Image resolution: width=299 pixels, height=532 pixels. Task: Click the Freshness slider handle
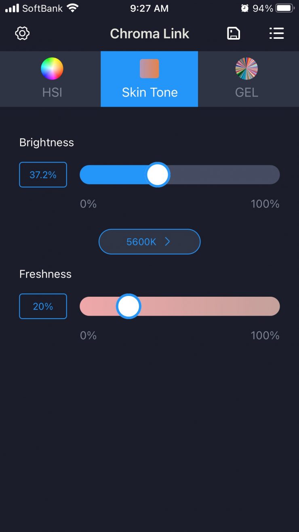tap(128, 306)
